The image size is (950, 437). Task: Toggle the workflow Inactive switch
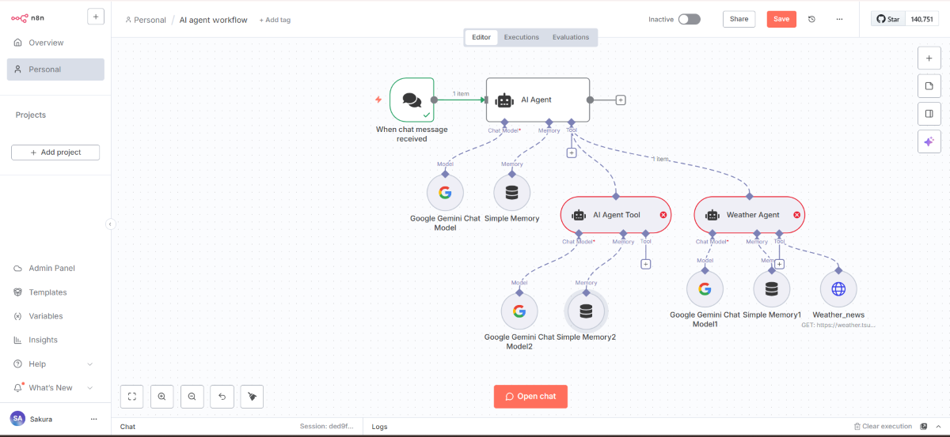pos(689,19)
